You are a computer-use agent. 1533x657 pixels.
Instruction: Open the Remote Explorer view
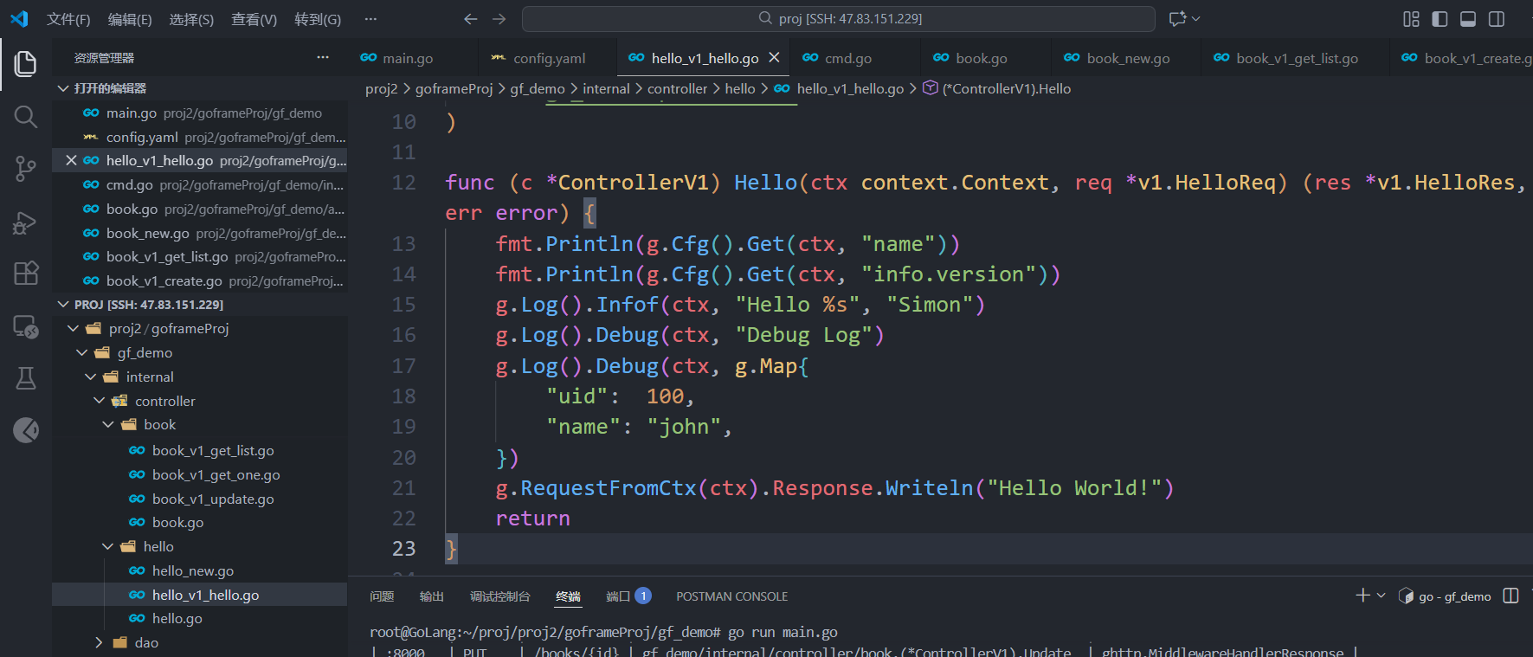(26, 326)
